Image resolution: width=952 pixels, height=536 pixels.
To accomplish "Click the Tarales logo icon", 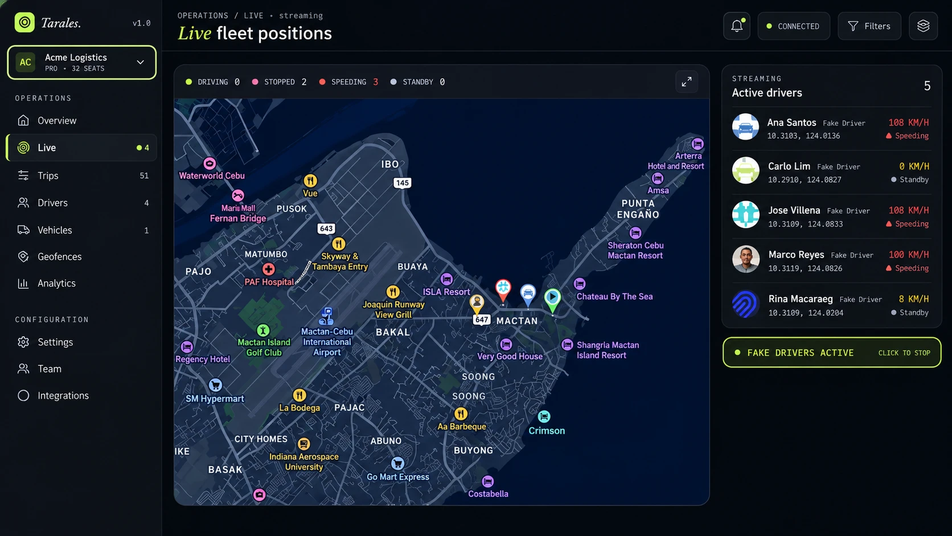I will point(24,23).
